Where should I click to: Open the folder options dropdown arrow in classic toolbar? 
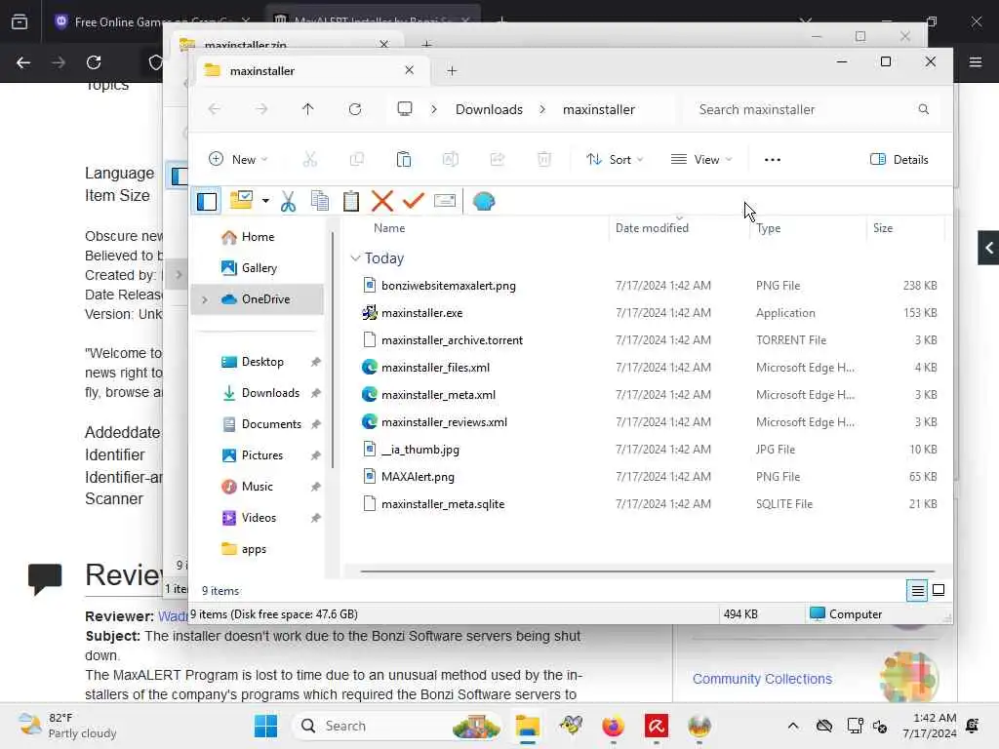pyautogui.click(x=265, y=201)
